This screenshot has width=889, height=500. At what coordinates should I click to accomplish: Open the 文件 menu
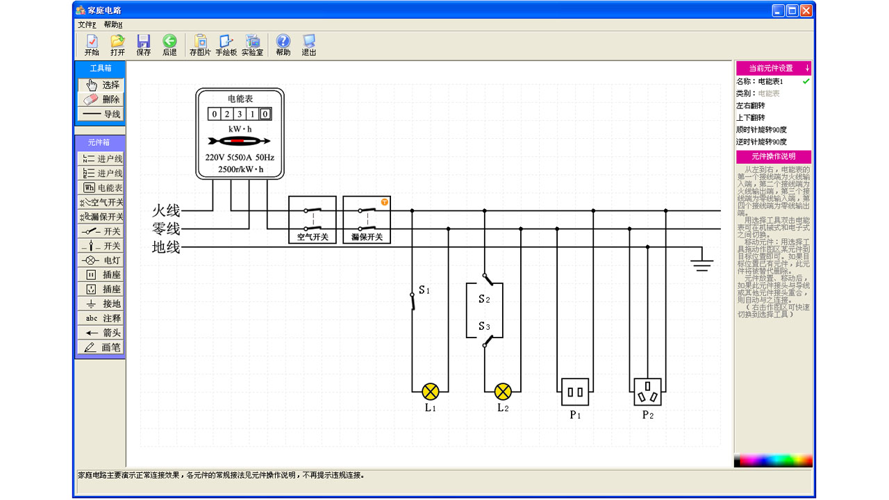[x=87, y=24]
